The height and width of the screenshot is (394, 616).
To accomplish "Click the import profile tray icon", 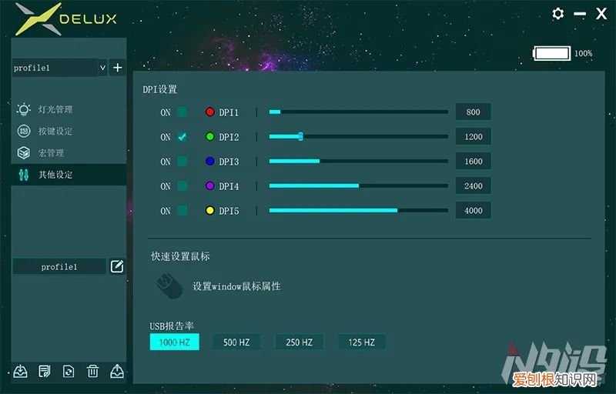I will (x=20, y=371).
